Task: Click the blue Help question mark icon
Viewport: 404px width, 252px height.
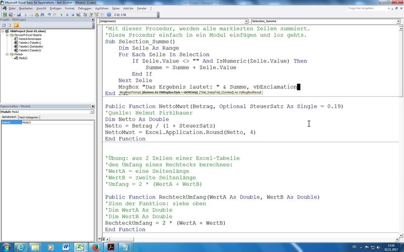Action: click(x=109, y=15)
